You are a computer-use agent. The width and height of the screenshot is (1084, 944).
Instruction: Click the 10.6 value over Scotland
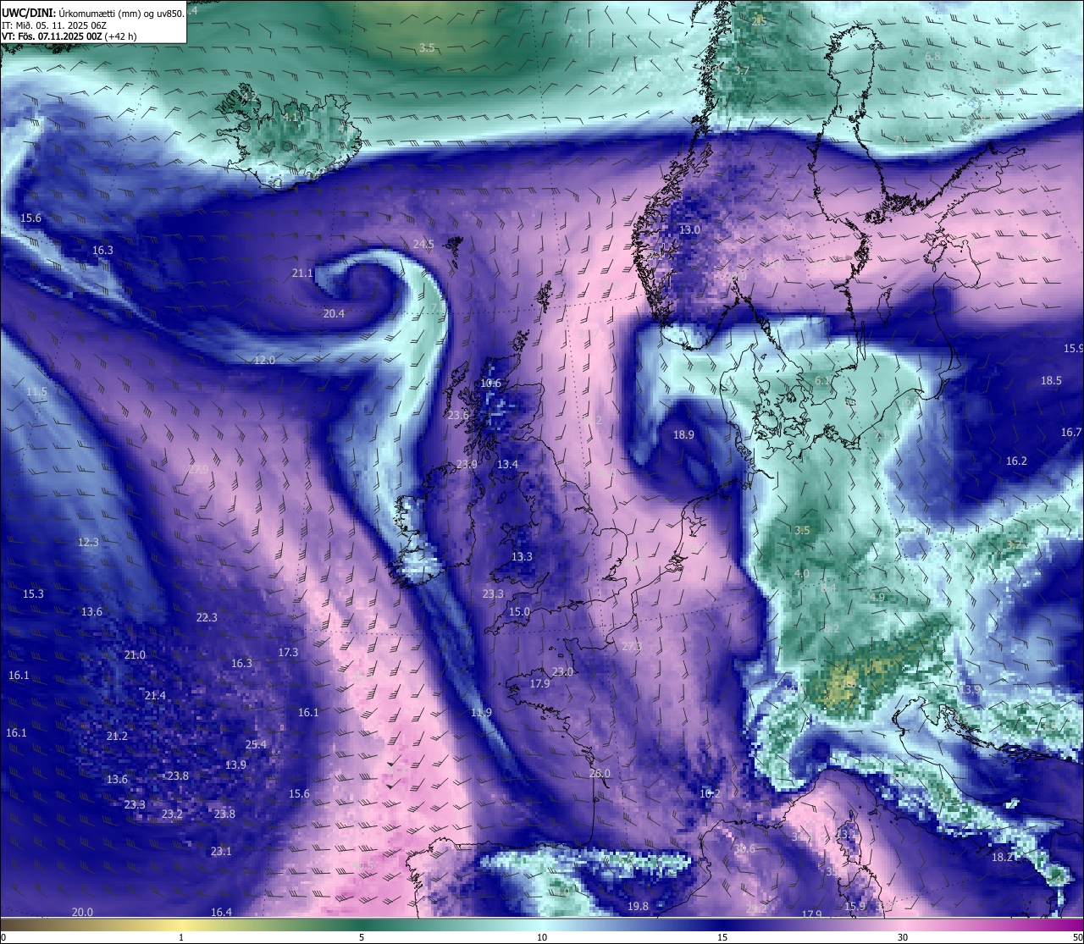pyautogui.click(x=490, y=384)
